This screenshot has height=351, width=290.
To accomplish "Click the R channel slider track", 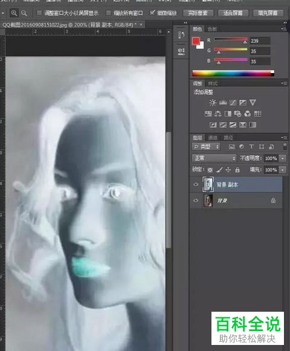I will (231, 39).
